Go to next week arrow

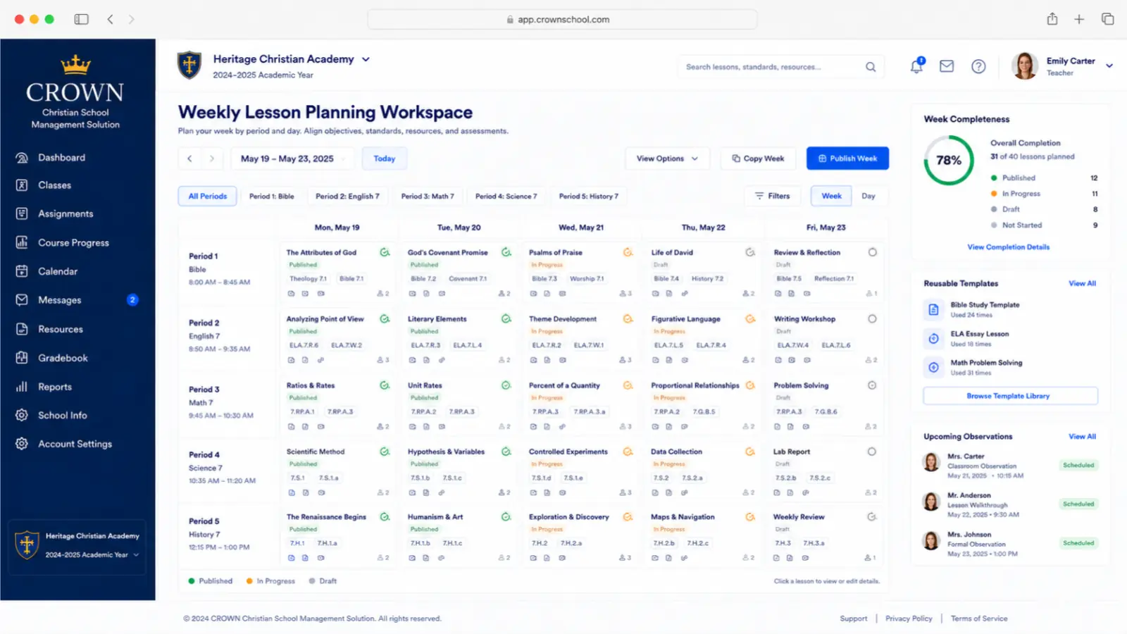click(212, 158)
